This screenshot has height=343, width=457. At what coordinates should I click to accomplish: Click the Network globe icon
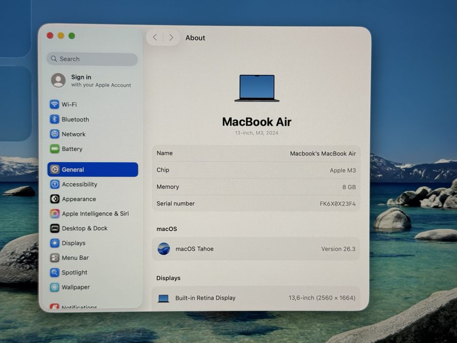(x=54, y=134)
